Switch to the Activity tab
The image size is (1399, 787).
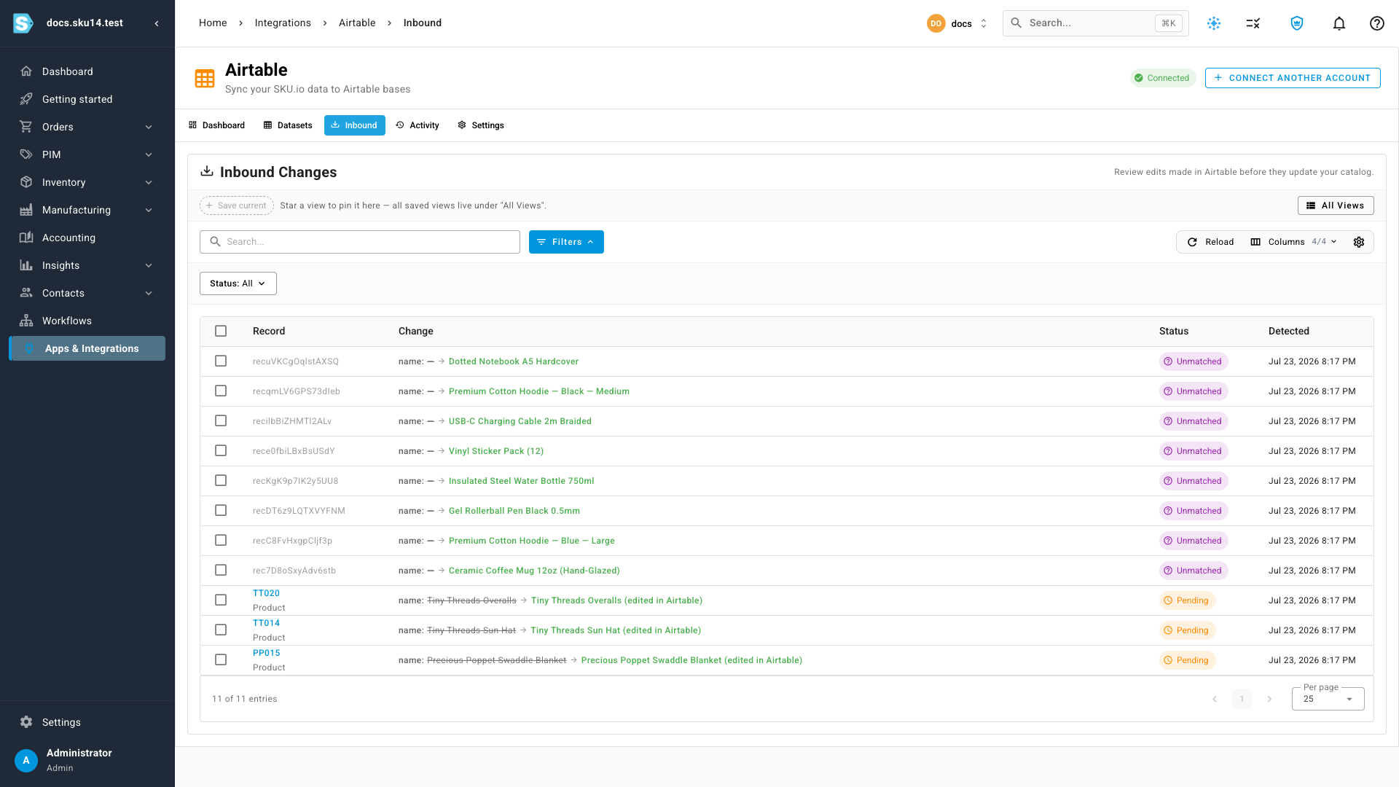(x=418, y=125)
